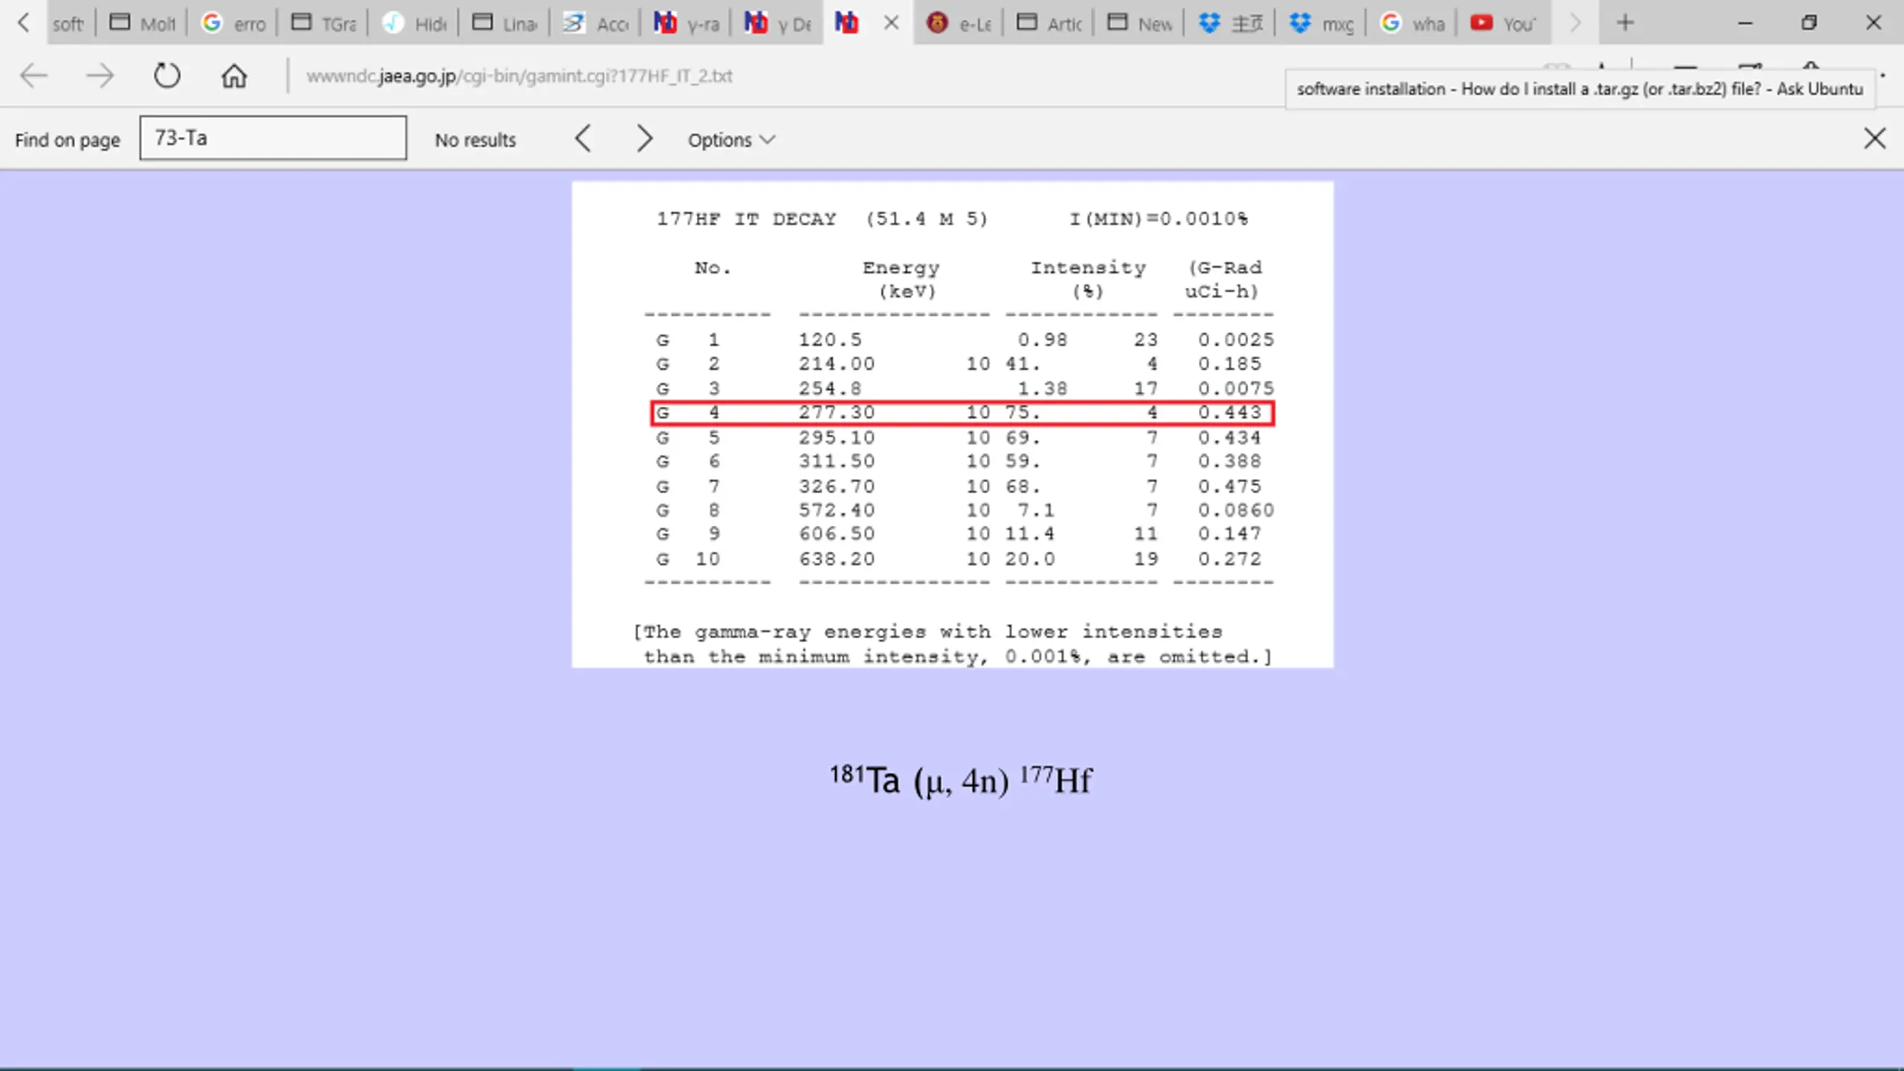The width and height of the screenshot is (1904, 1071).
Task: Click the 'Energy (keV)' column header
Action: [x=901, y=279]
